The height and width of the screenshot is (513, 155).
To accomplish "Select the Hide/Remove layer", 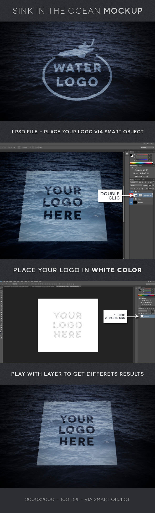I will click(147, 316).
